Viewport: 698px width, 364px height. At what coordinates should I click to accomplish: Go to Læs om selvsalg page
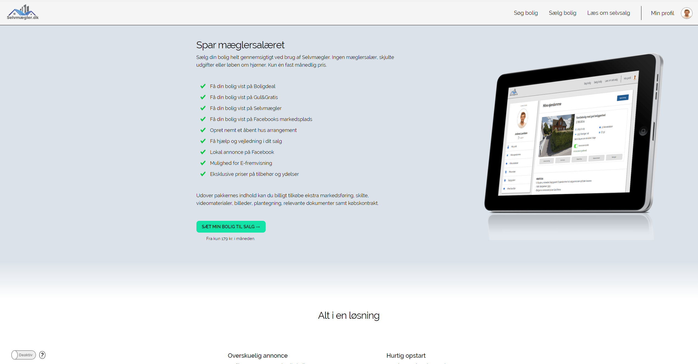click(608, 13)
